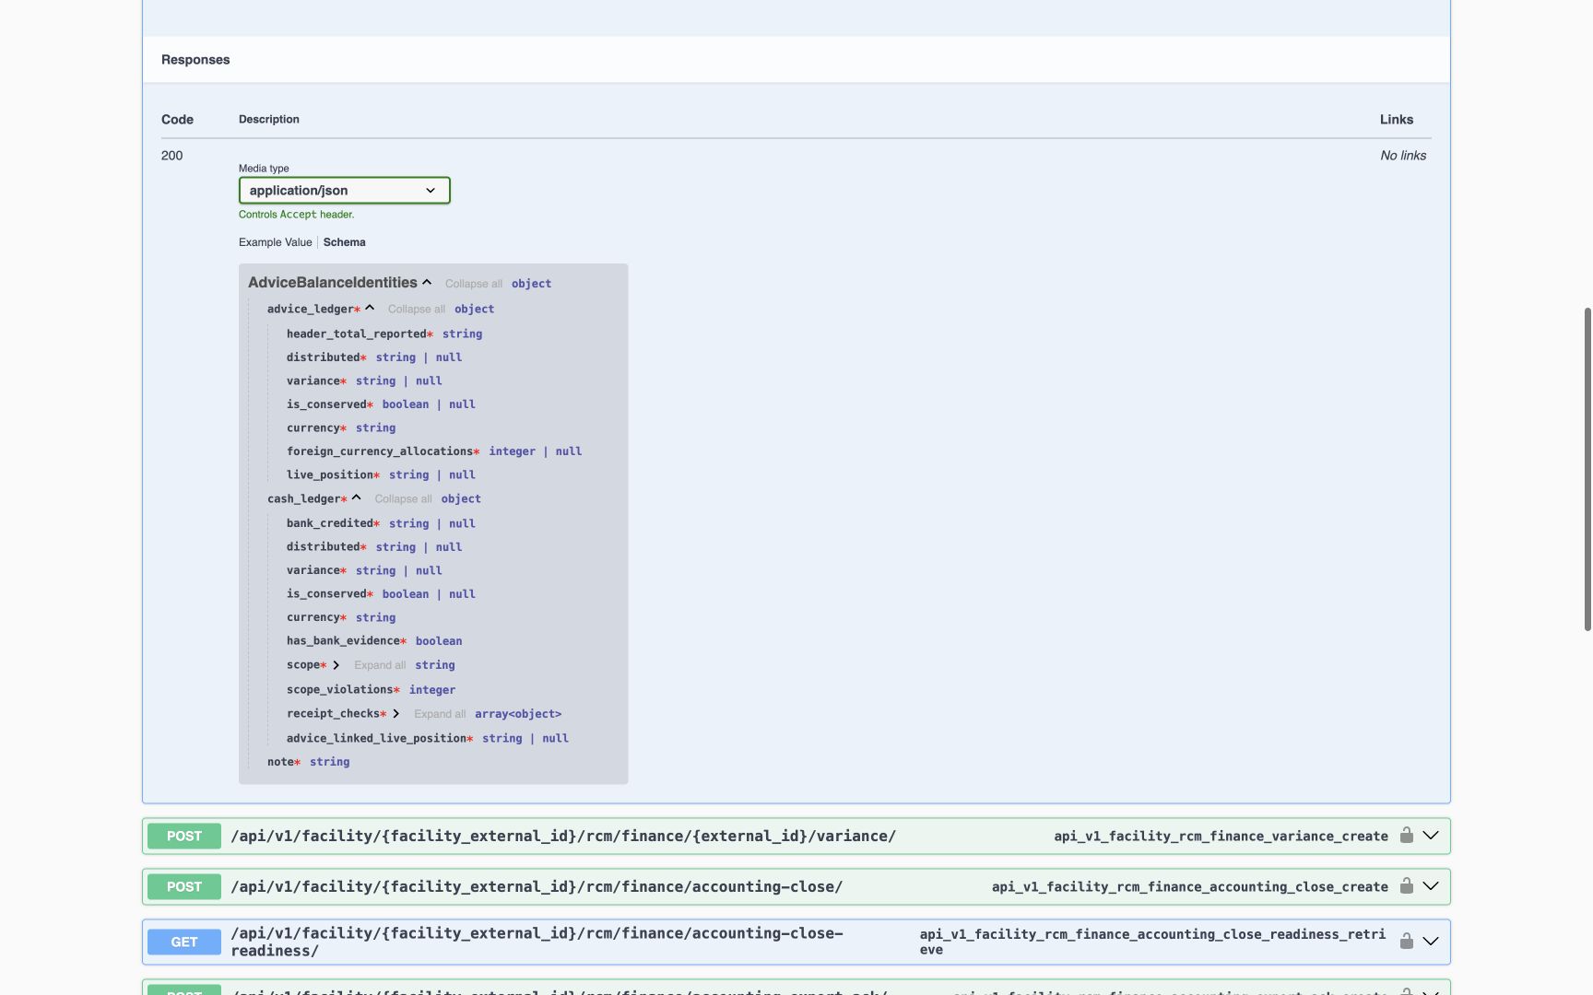Open the accounting-close-readiness/ path

coord(537,942)
